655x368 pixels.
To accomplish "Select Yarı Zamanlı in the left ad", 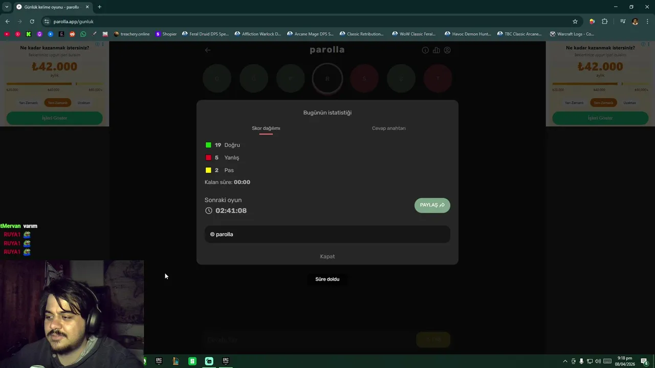I will coord(28,103).
